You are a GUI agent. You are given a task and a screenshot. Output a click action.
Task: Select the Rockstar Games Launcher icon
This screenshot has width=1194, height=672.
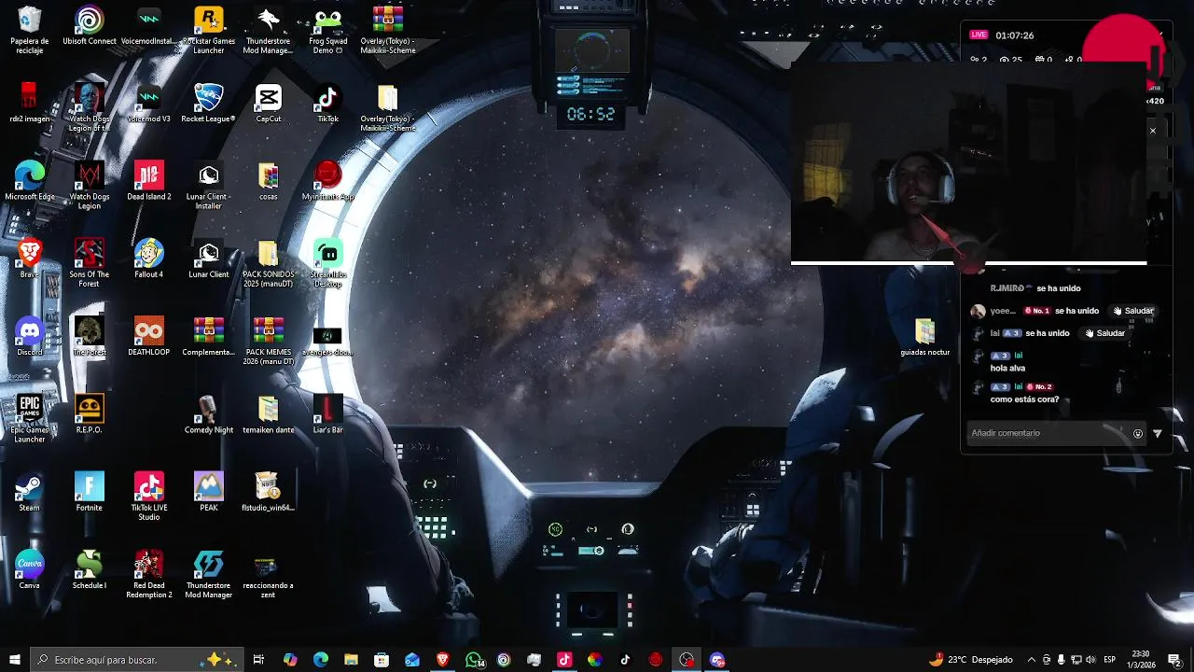tap(209, 30)
